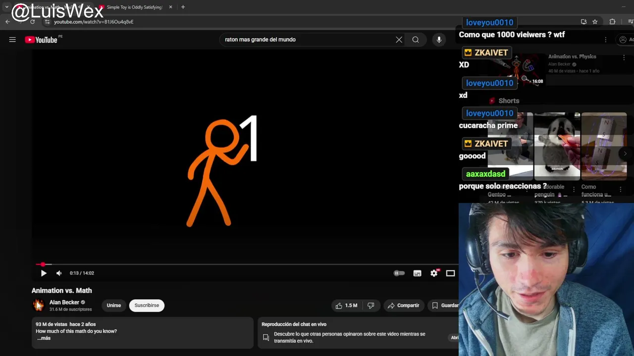634x356 pixels.
Task: Click the Shorts section heading
Action: (509, 101)
